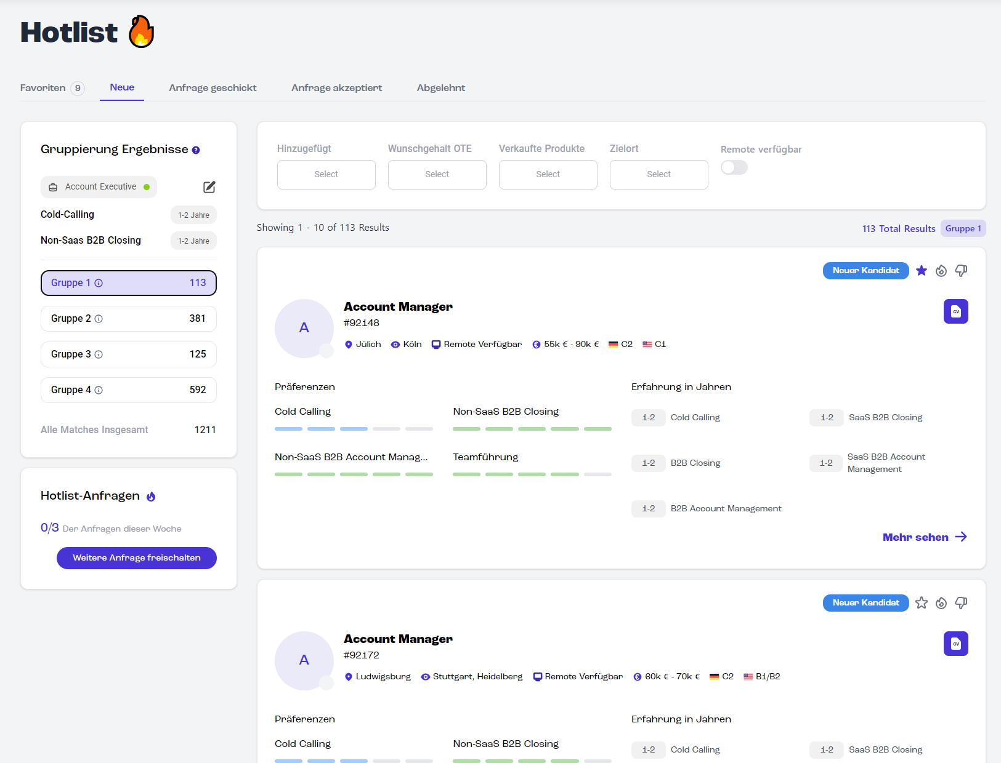Click German C2 language level of #92148

tap(620, 345)
